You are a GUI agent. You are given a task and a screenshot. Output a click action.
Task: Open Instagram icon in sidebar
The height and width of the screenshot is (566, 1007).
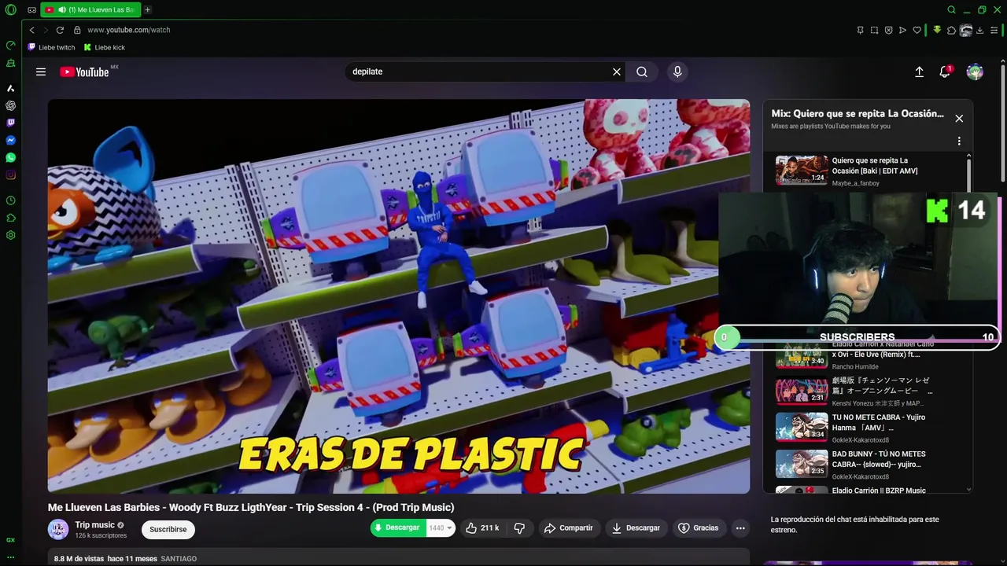[11, 175]
